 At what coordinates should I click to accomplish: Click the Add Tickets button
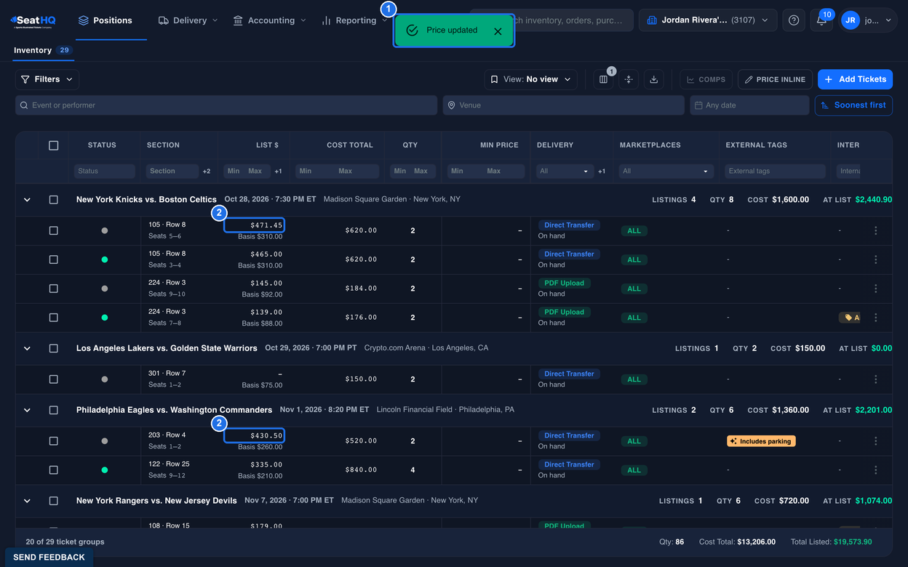(x=855, y=79)
